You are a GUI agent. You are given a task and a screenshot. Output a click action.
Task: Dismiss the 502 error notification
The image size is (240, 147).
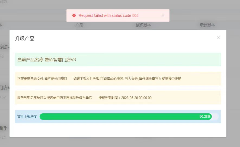[x=163, y=15]
